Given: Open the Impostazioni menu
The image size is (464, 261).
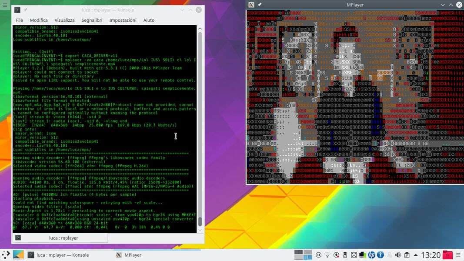Looking at the screenshot, I should (123, 20).
